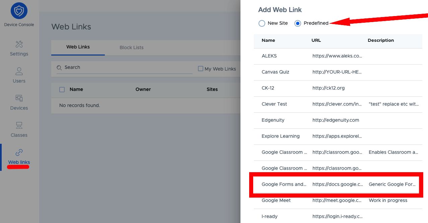Image resolution: width=428 pixels, height=223 pixels.
Task: Open the Settings section icon
Action: tap(19, 44)
